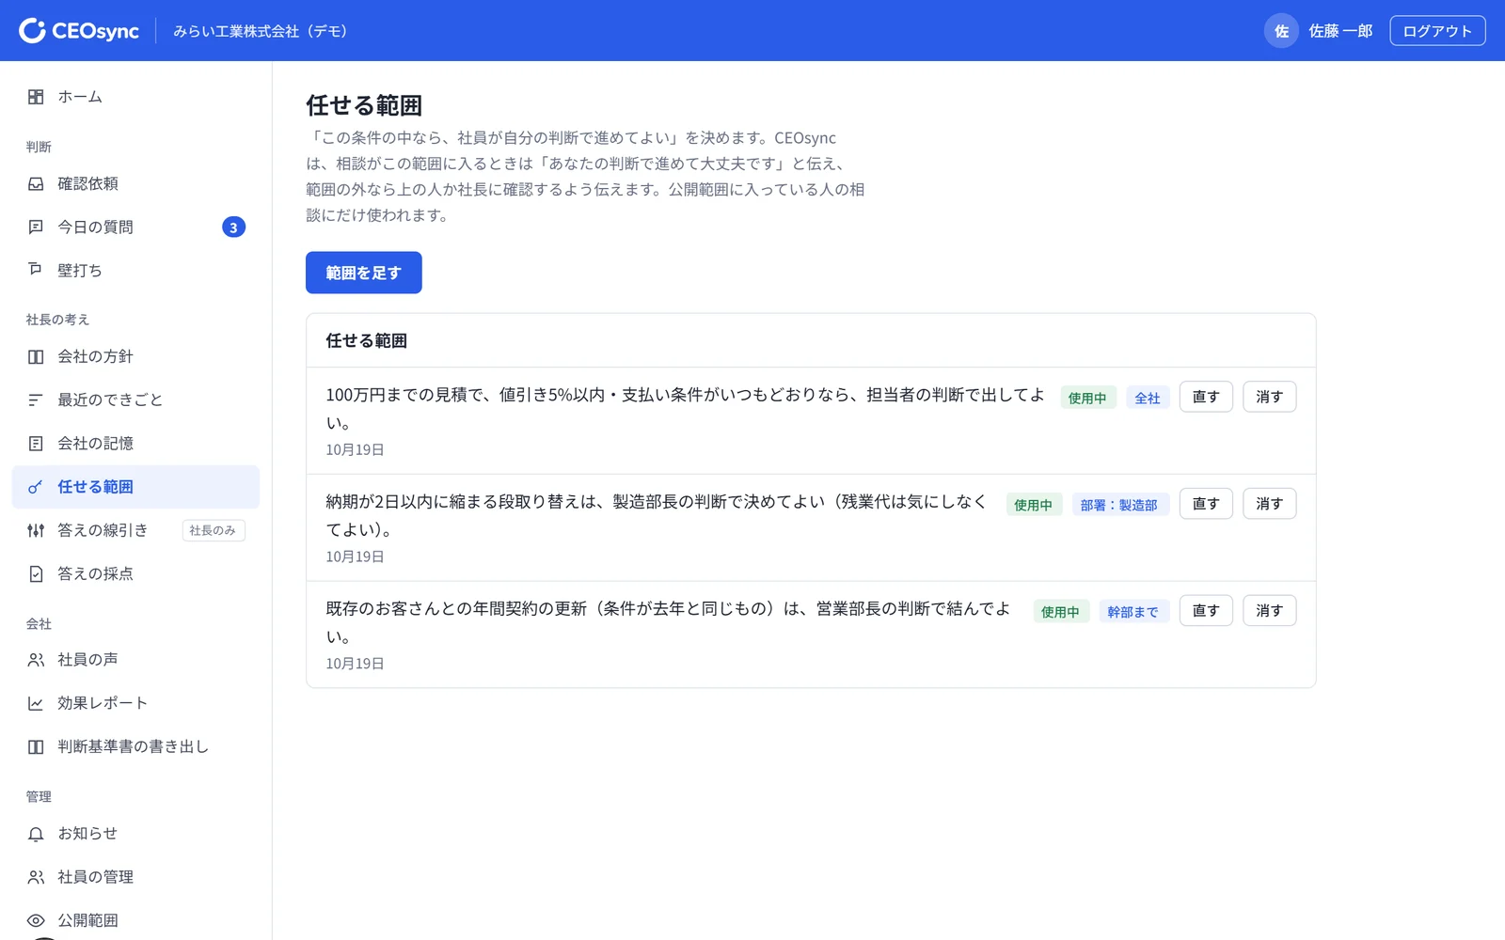Click 直す on the 納期 rescheduling rule
This screenshot has height=940, width=1505.
[1206, 504]
